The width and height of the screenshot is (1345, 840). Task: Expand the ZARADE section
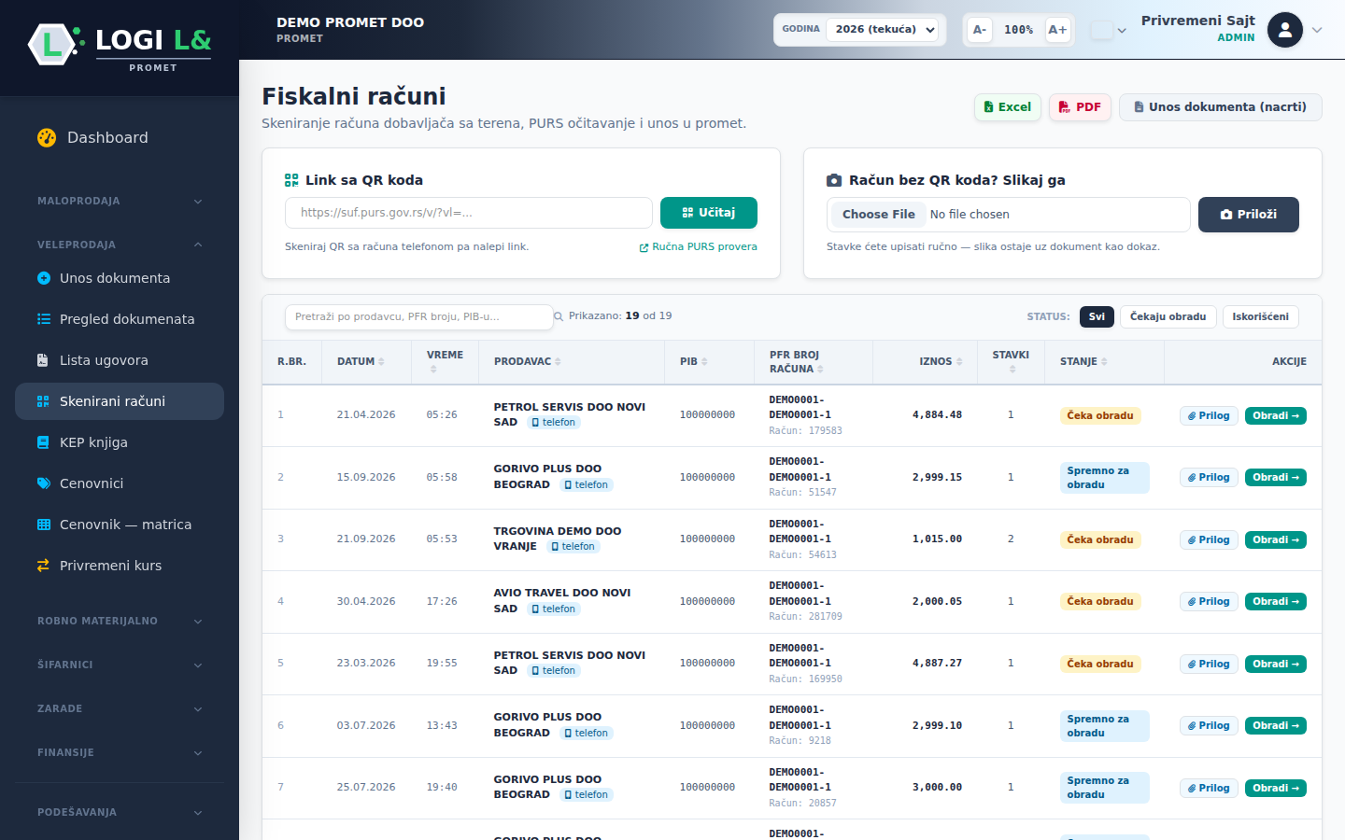[120, 708]
